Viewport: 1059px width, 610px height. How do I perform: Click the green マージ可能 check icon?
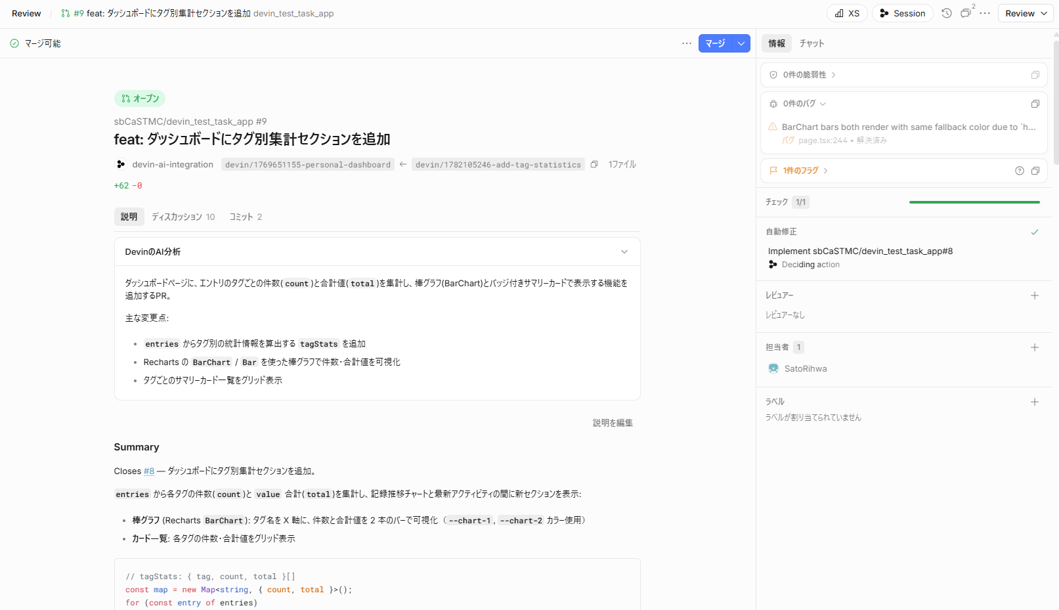pyautogui.click(x=14, y=43)
